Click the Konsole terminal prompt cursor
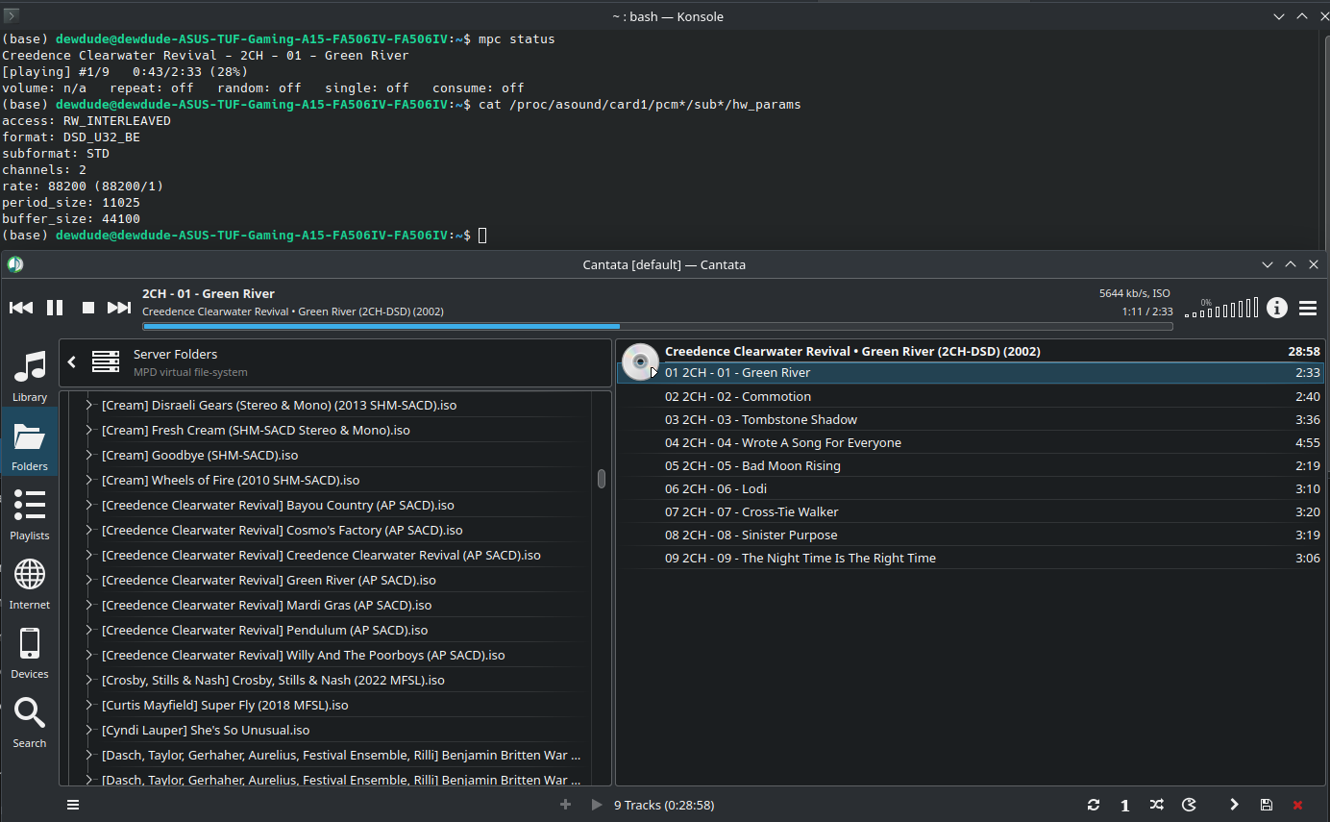The image size is (1330, 822). coord(482,236)
